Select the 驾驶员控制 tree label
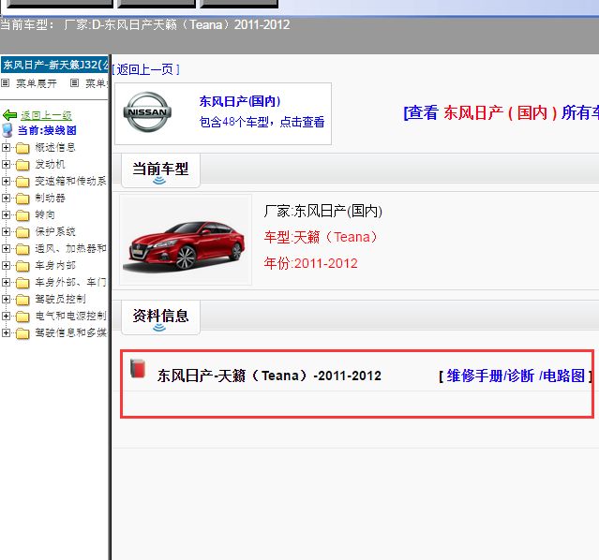 (x=60, y=299)
